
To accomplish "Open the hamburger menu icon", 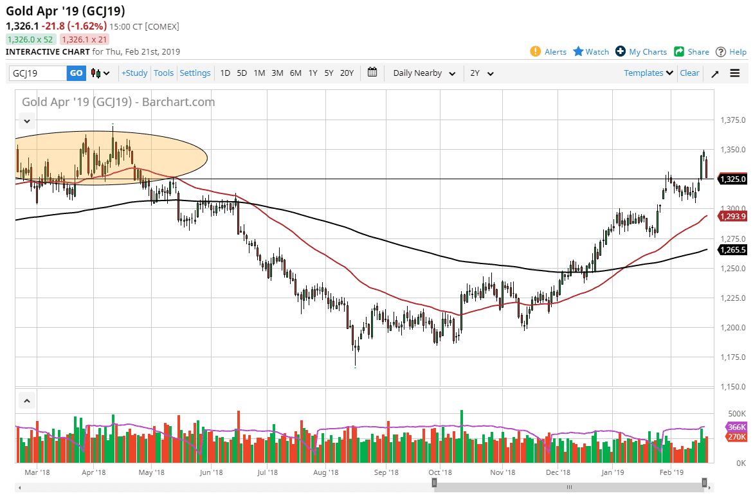I will click(735, 73).
